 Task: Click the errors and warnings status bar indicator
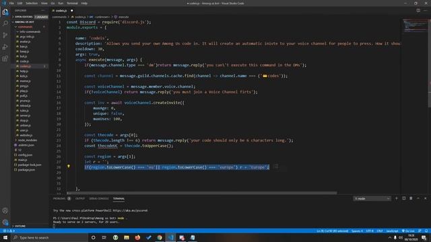pyautogui.click(x=9, y=231)
